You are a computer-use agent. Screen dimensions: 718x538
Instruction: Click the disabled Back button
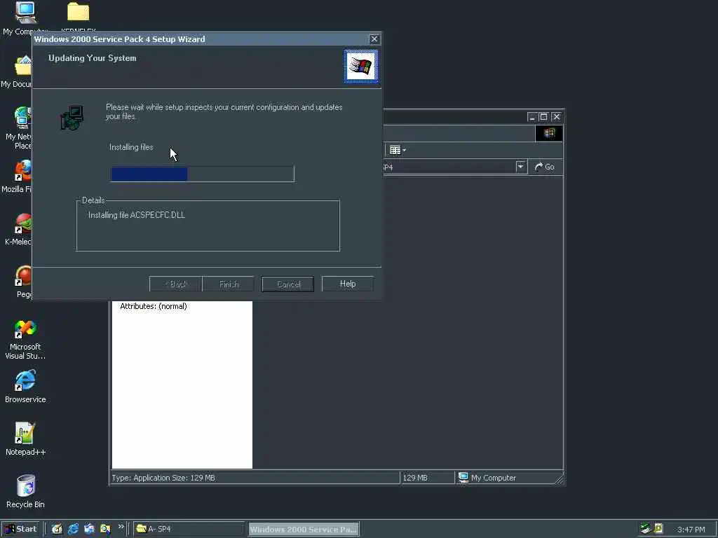click(175, 284)
